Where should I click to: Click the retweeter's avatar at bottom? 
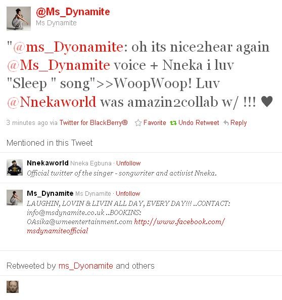[13, 287]
